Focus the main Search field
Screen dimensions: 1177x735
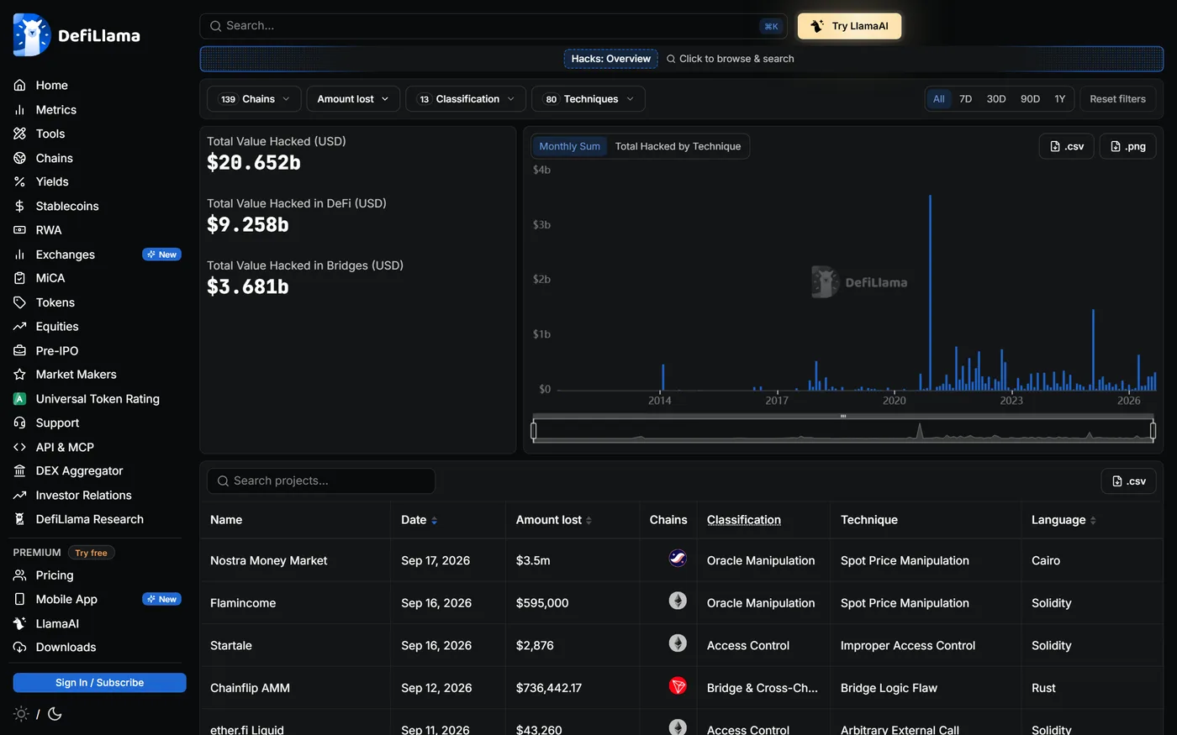[493, 26]
